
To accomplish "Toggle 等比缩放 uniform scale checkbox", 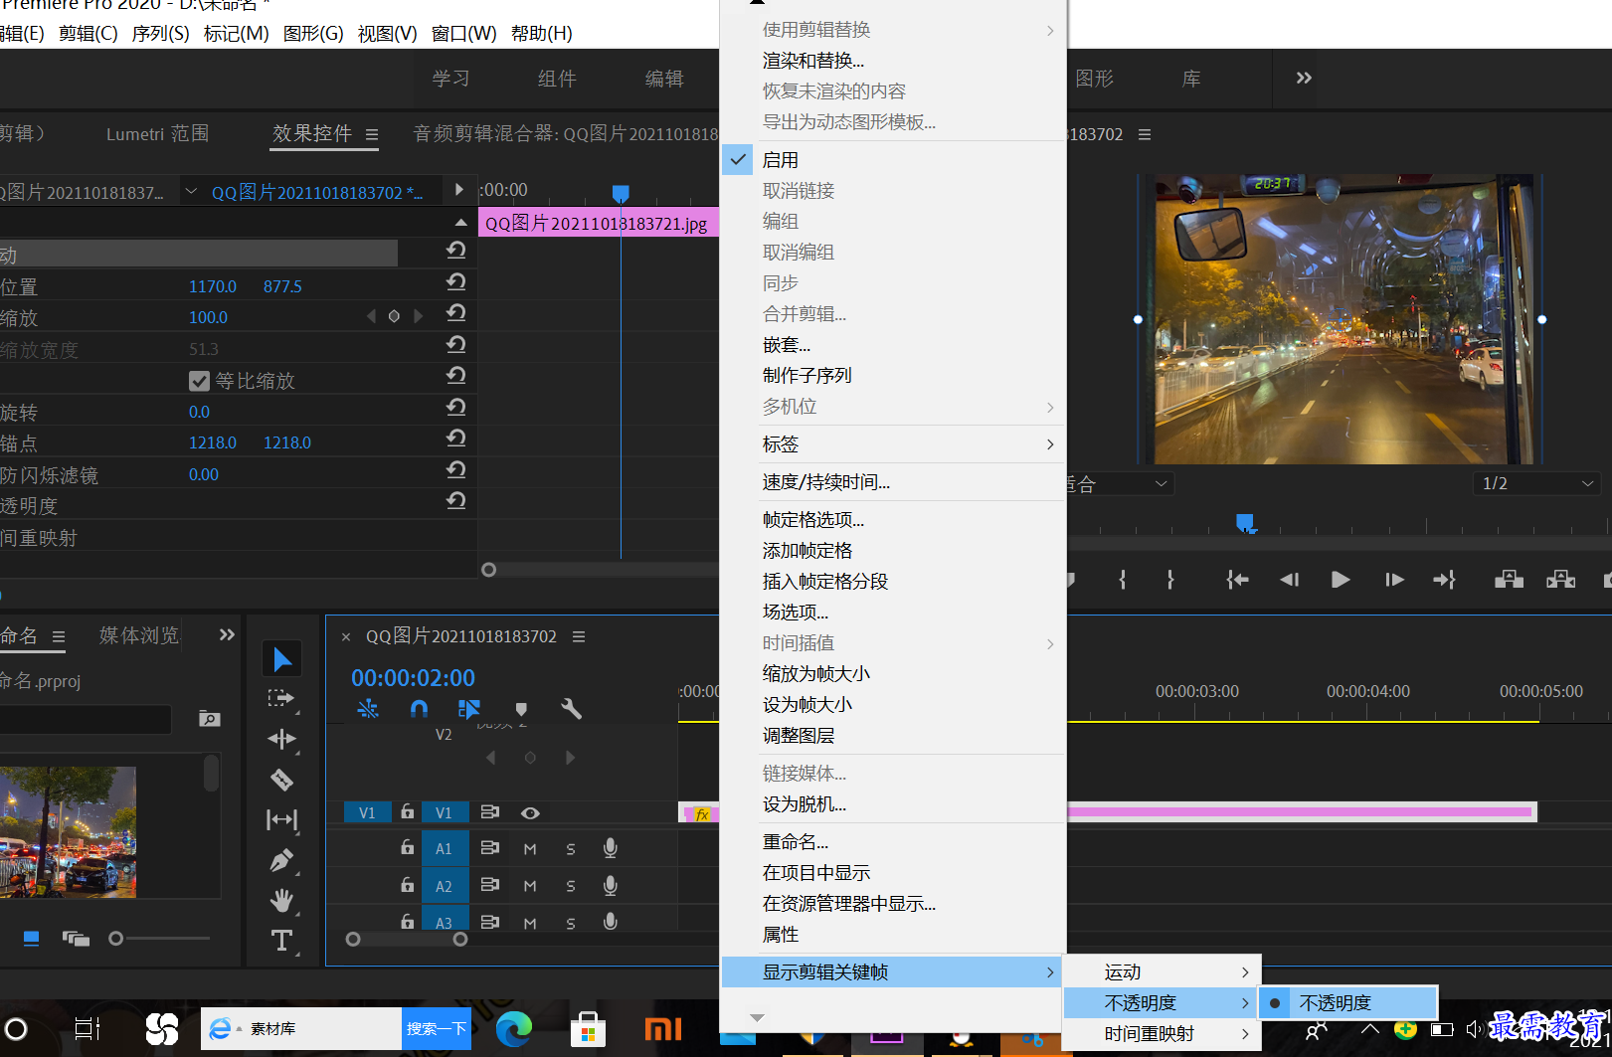I will 199,381.
